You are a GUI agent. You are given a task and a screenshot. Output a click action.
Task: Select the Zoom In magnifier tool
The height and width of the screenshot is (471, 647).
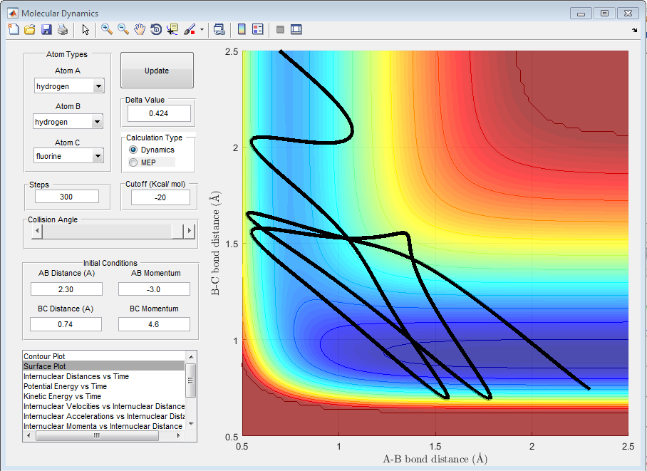pos(107,29)
